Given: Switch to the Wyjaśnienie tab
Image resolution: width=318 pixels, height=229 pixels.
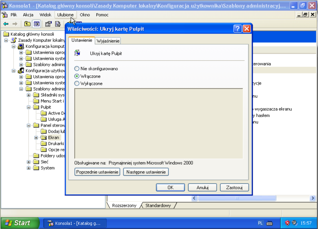Looking at the screenshot, I should click(x=108, y=41).
